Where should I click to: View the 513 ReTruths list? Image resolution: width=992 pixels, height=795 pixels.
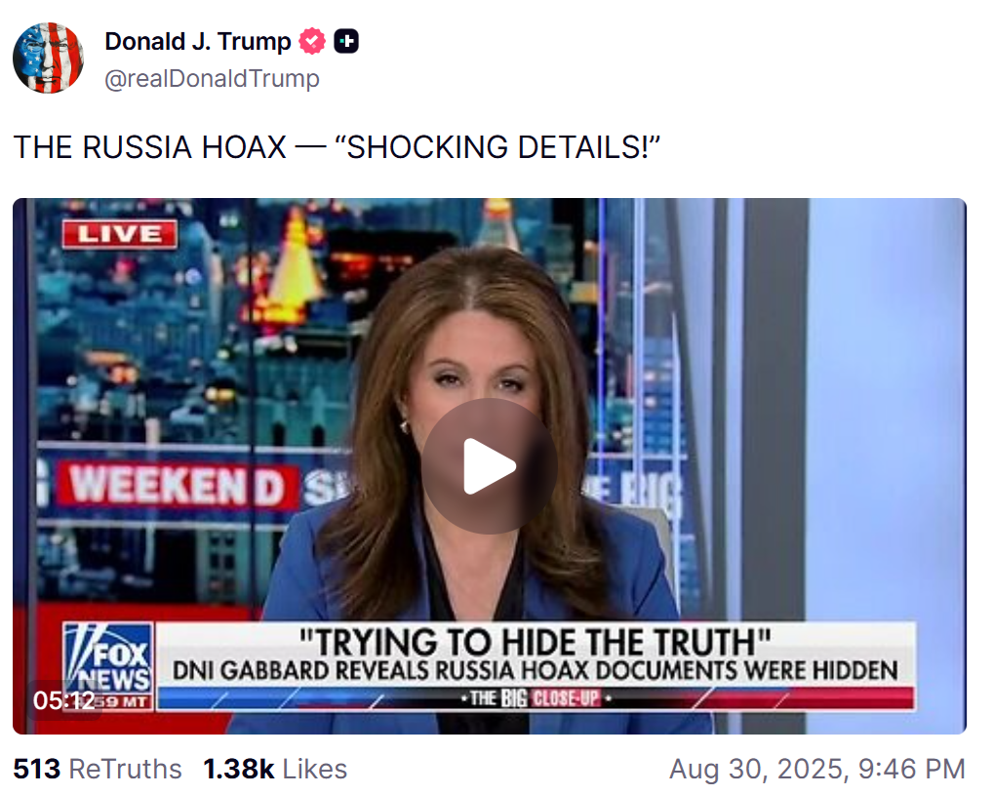[x=98, y=769]
